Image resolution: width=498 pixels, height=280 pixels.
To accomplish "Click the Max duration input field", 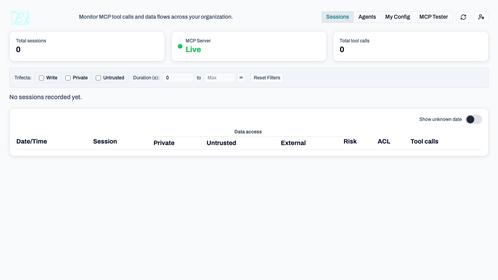I will tap(219, 78).
